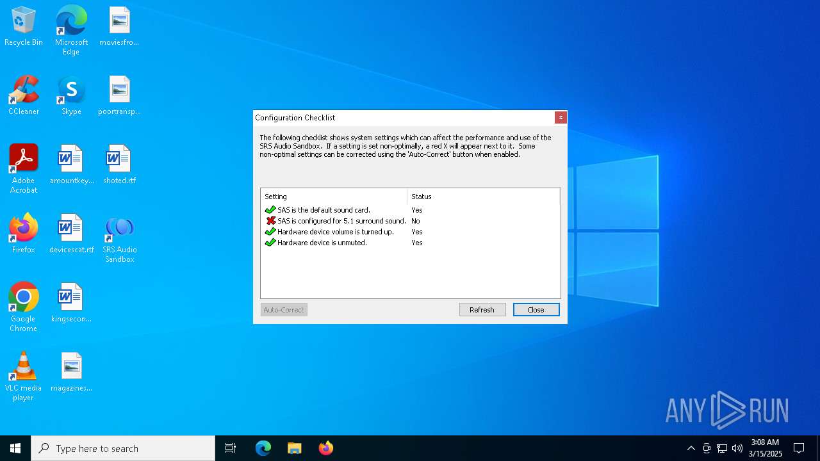Click the Configuration Checklist title bar

404,117
